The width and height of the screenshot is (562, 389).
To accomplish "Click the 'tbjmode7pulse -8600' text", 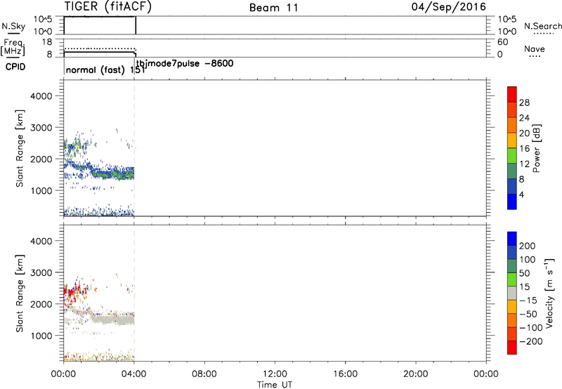I will pyautogui.click(x=185, y=63).
